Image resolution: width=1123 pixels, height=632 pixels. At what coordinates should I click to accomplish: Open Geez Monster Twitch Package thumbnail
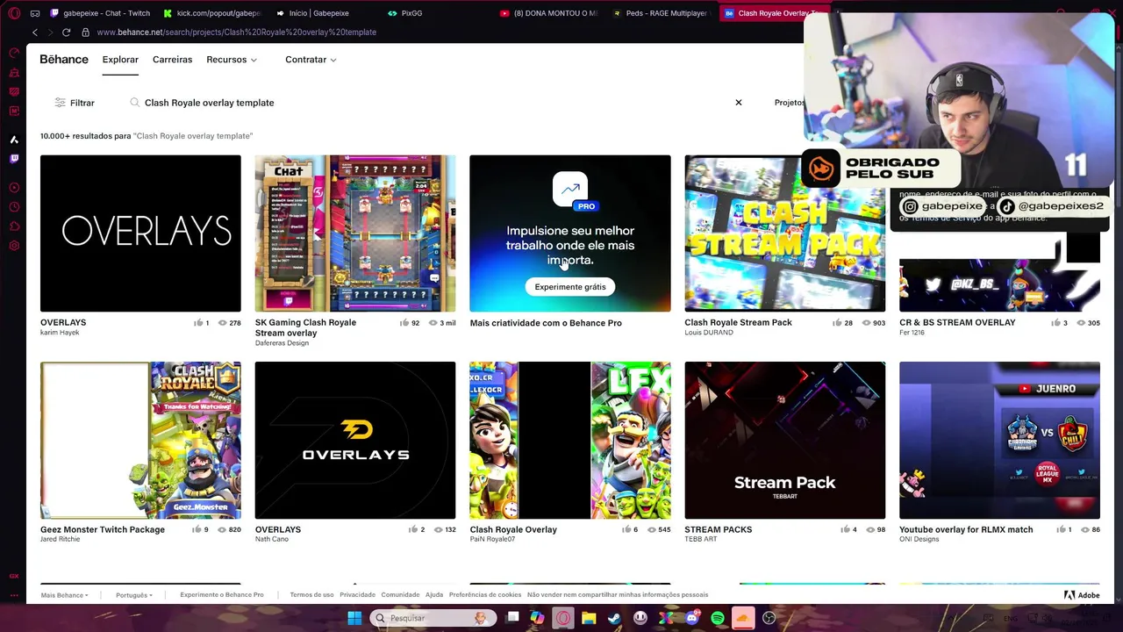click(140, 440)
